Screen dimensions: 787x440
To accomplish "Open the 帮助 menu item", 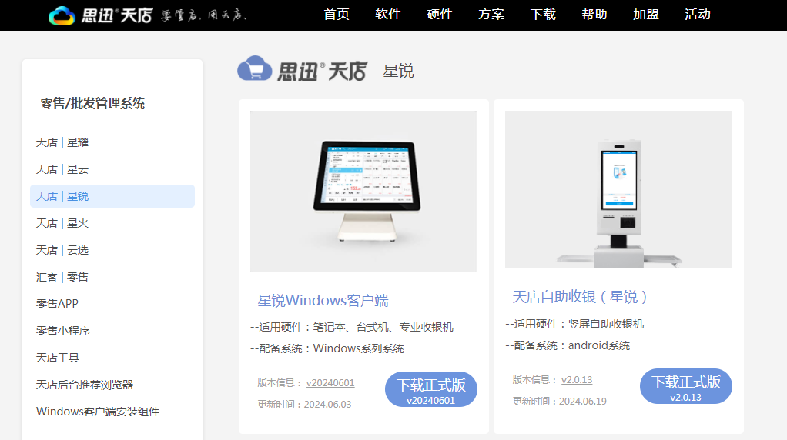I will point(594,15).
